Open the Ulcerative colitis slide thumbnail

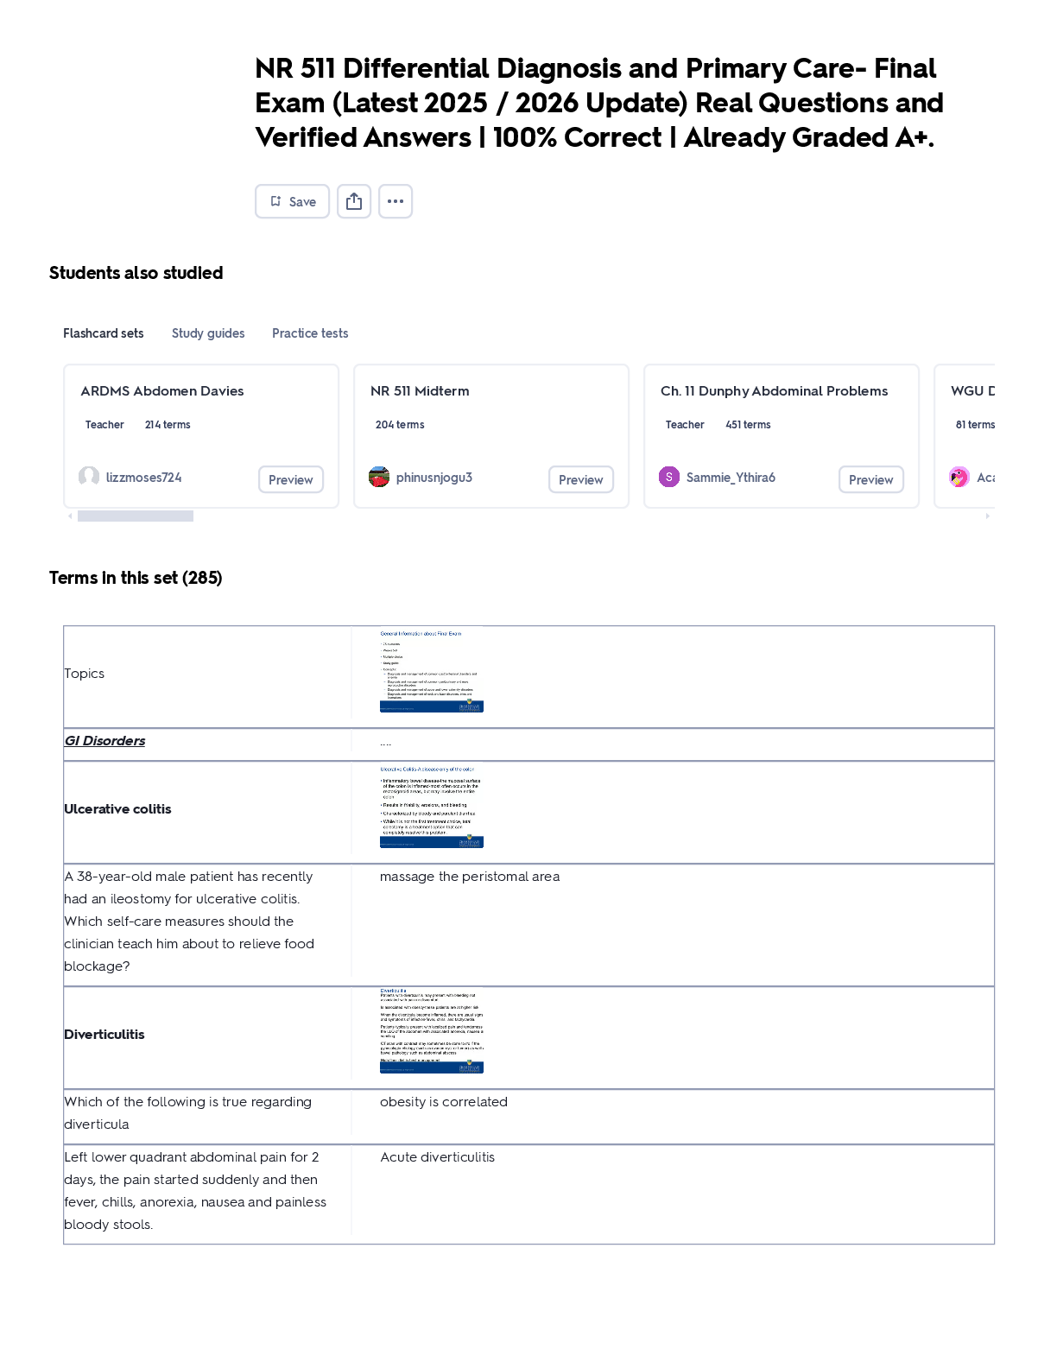coord(432,807)
